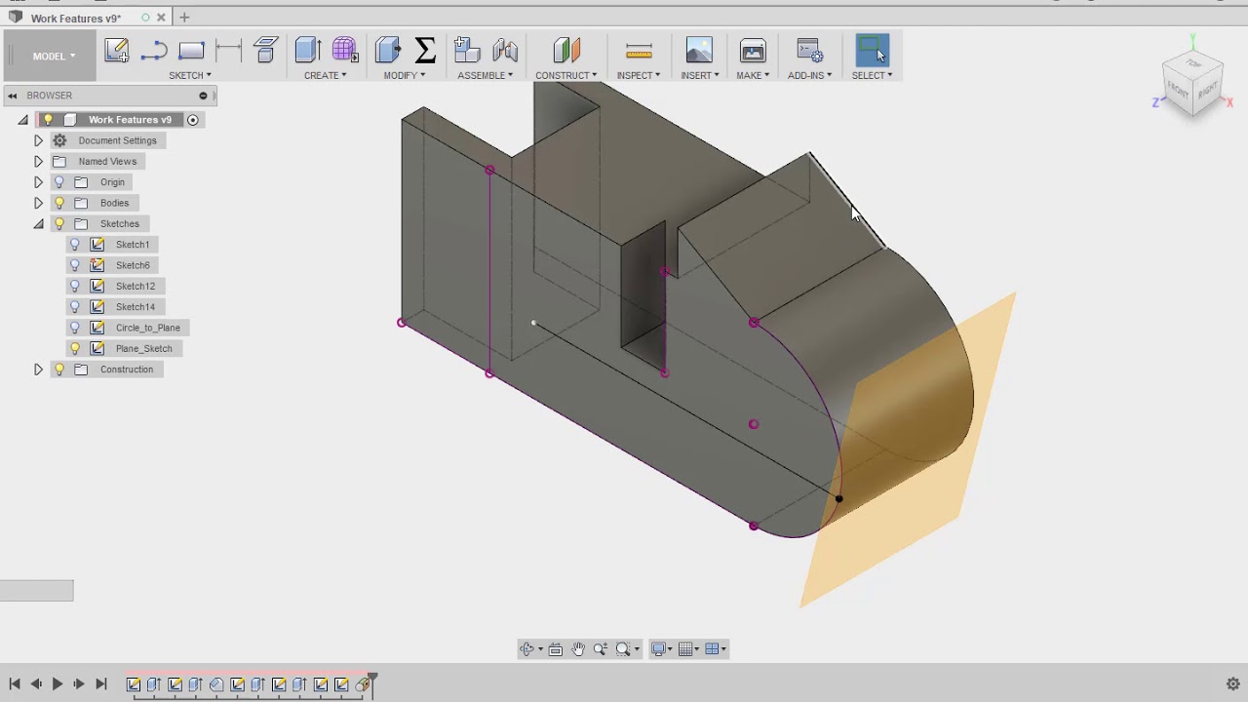
Task: Click the Look At navigation icon
Action: click(556, 649)
